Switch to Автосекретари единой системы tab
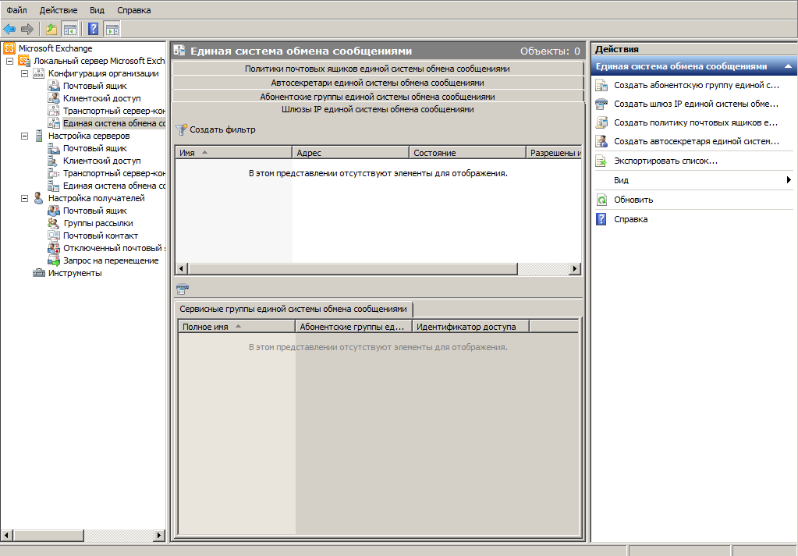 click(x=378, y=83)
